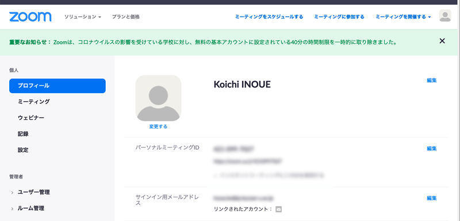
Task: Click the 管理者 section label
Action: (16, 177)
